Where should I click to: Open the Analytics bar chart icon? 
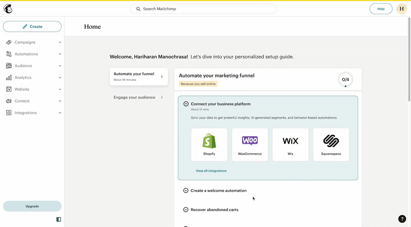[9, 78]
